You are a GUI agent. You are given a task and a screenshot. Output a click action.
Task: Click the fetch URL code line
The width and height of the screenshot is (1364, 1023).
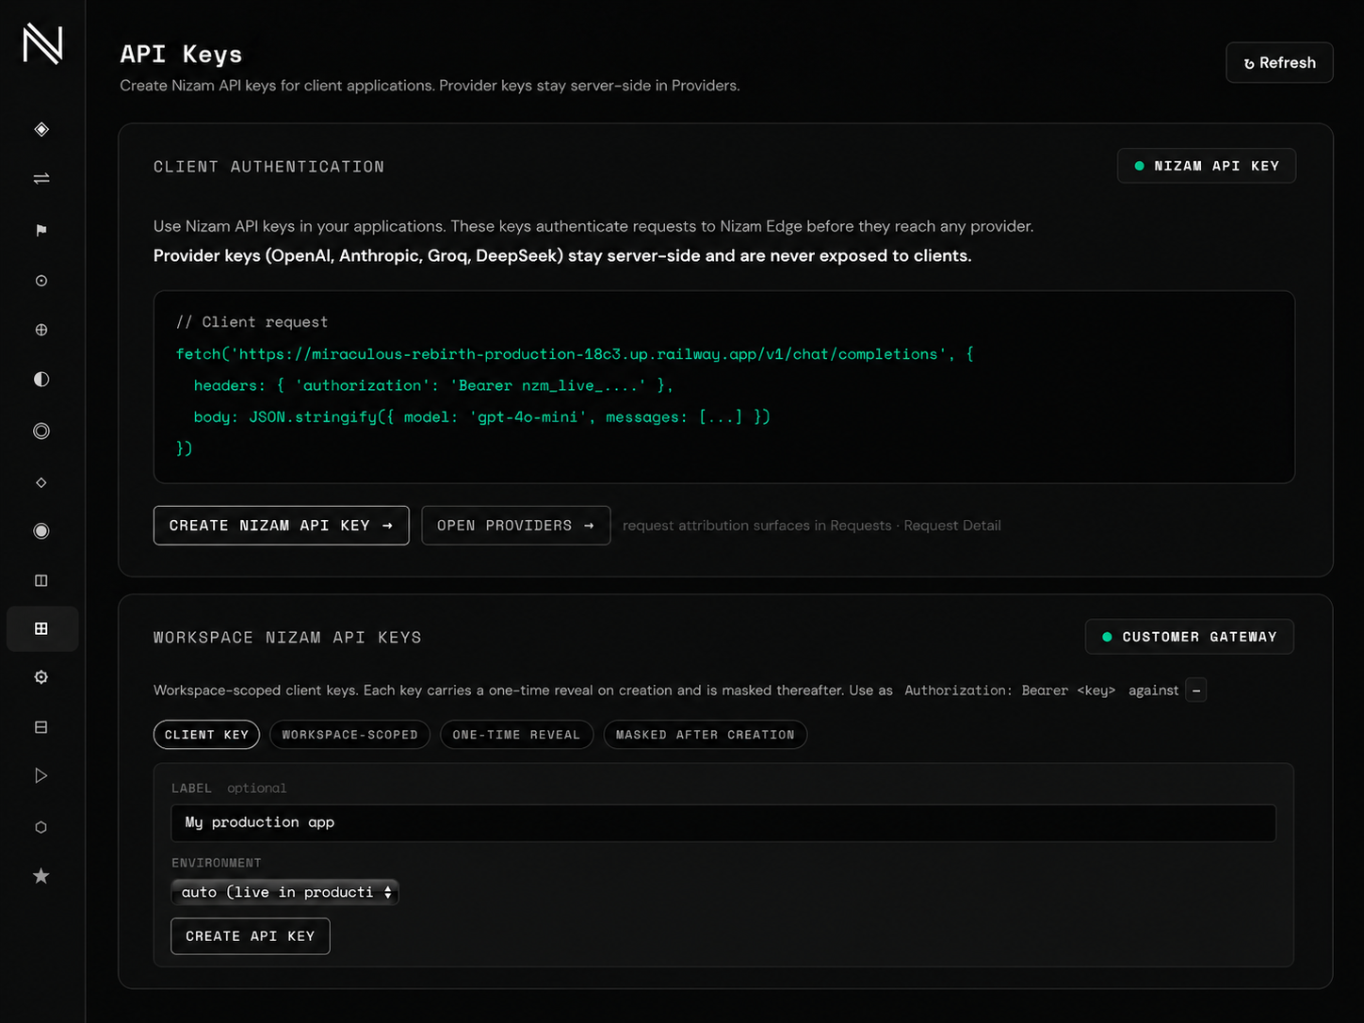[x=575, y=354]
